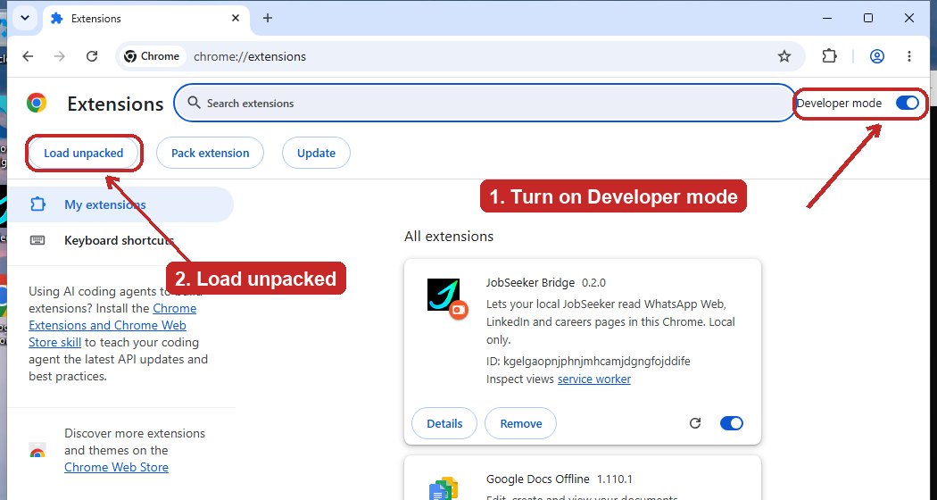937x500 pixels.
Task: Click the Chrome Web Store rainbow icon
Action: pos(37,451)
